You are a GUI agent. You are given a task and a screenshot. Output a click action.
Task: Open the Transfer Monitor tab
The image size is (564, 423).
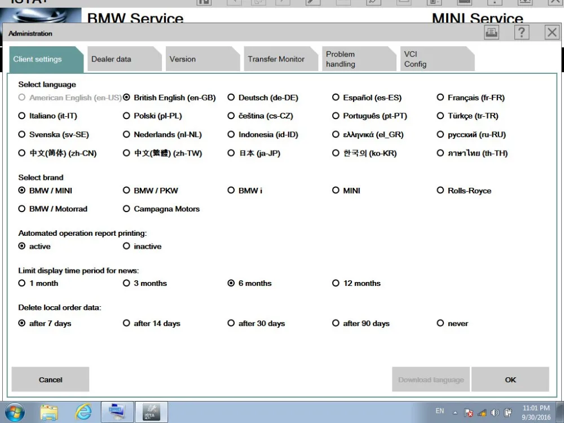click(280, 59)
